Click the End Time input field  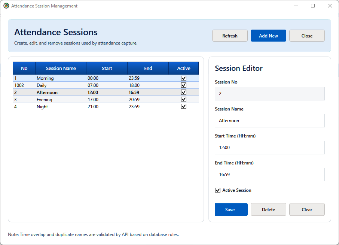point(270,175)
